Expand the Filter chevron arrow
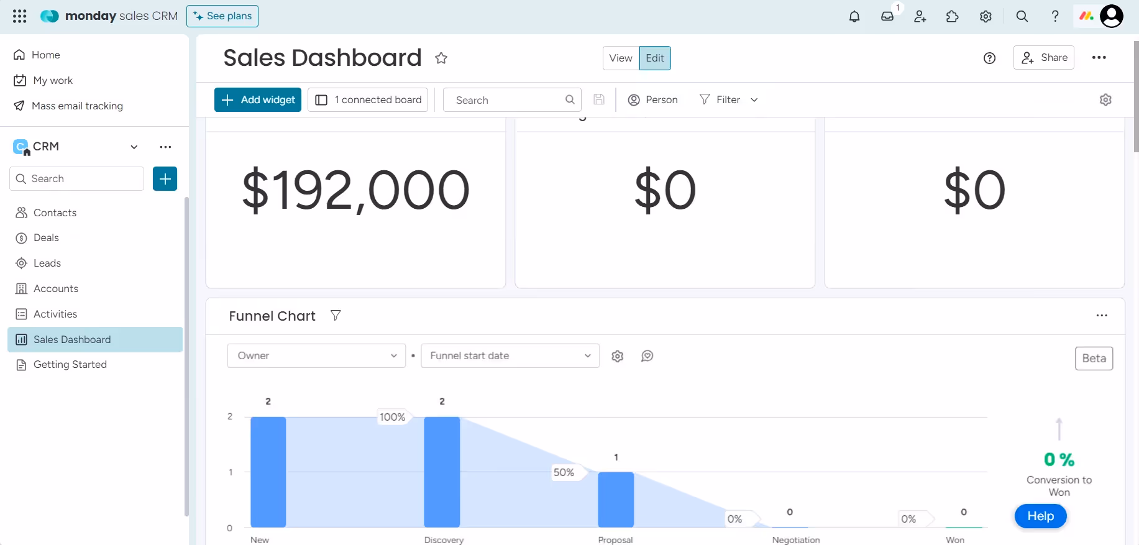The width and height of the screenshot is (1139, 545). point(754,100)
